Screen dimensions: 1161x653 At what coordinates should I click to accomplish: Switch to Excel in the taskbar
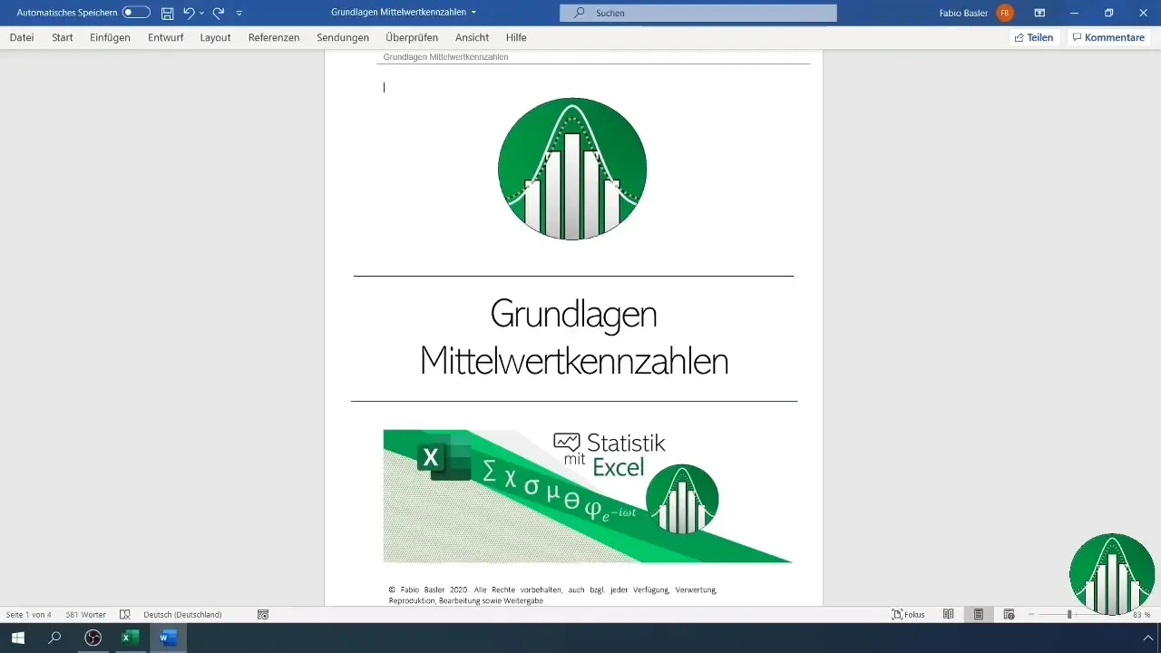coord(130,638)
